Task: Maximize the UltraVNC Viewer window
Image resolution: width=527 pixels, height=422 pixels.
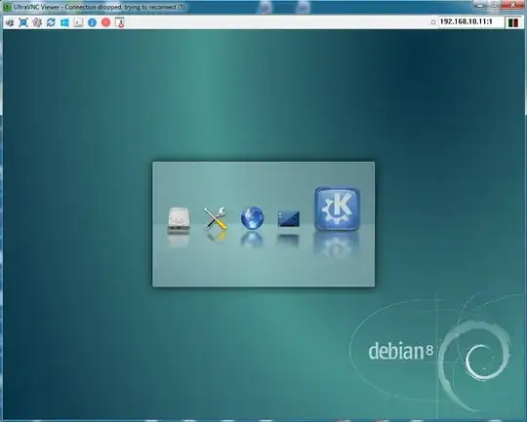Action: click(x=494, y=5)
